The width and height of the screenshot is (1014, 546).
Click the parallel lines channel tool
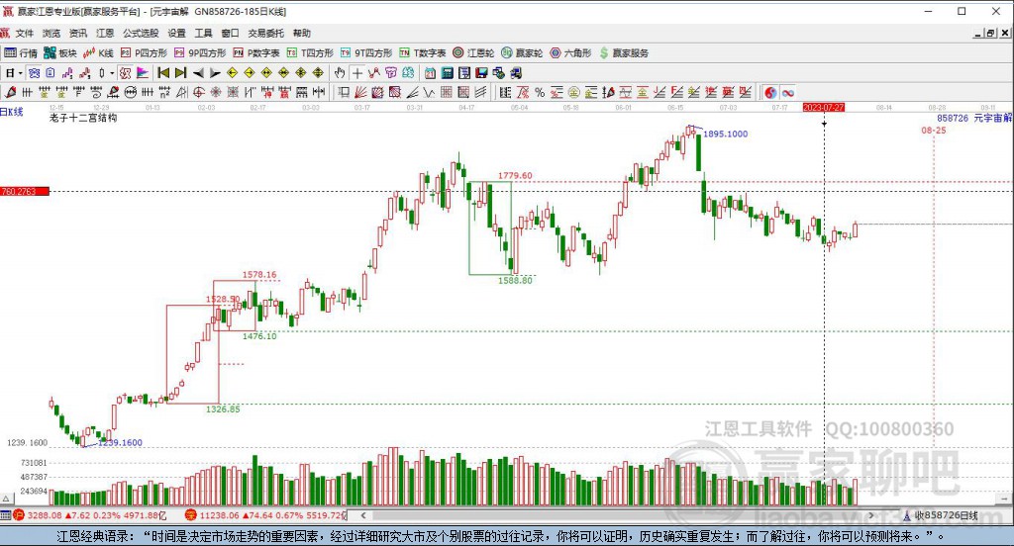(480, 92)
